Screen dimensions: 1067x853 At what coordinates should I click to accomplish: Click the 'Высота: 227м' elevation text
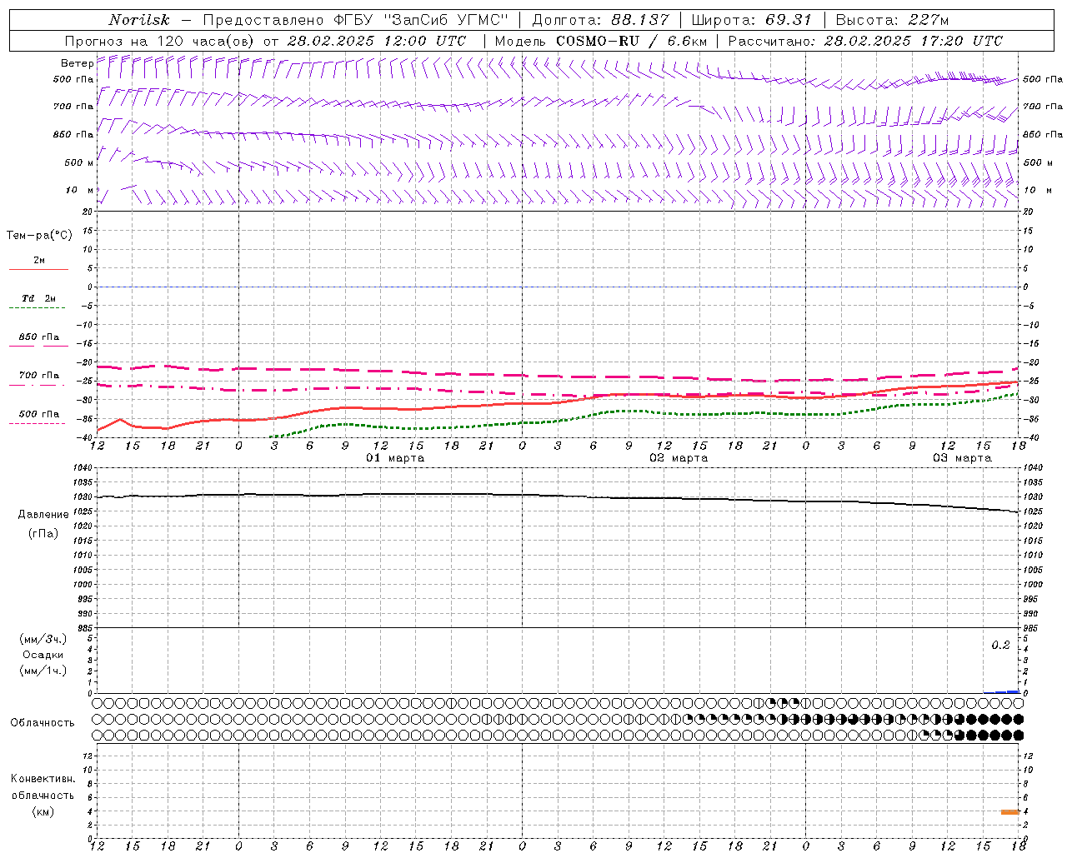tap(892, 20)
